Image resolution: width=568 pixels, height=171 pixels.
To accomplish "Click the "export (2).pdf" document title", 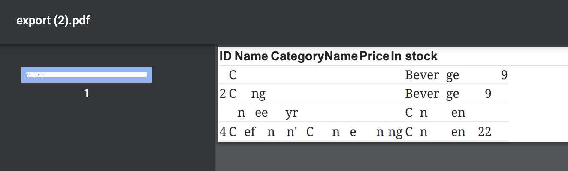I will click(x=53, y=21).
